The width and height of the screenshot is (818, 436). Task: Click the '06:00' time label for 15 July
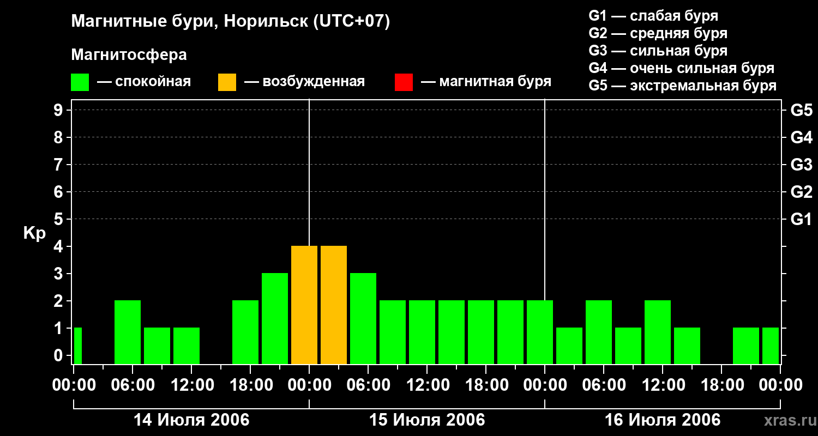[x=368, y=385]
